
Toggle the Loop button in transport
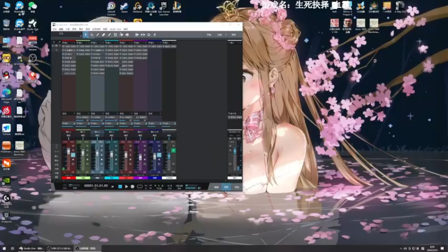tap(139, 186)
